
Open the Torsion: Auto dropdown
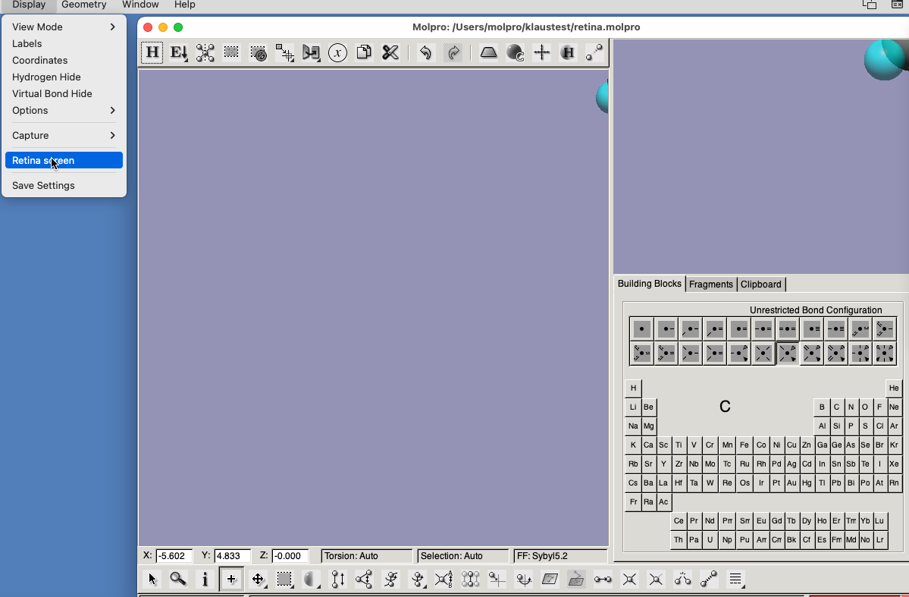click(x=366, y=555)
